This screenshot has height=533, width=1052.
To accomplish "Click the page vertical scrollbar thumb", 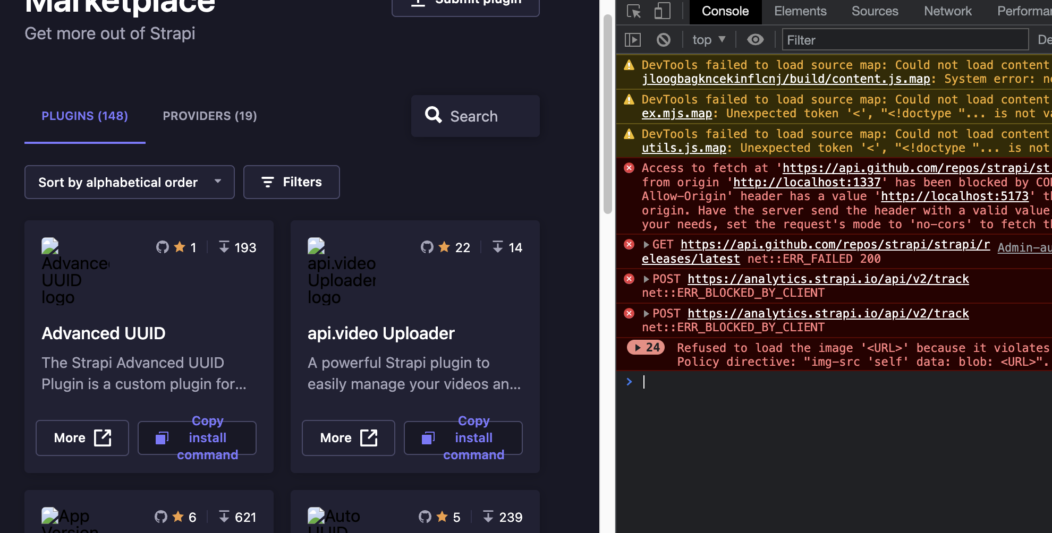I will [608, 114].
